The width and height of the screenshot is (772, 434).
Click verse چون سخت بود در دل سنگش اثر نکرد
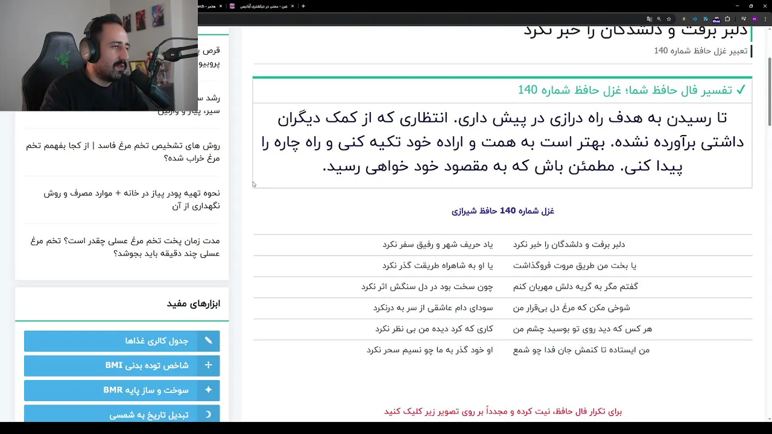tap(427, 286)
